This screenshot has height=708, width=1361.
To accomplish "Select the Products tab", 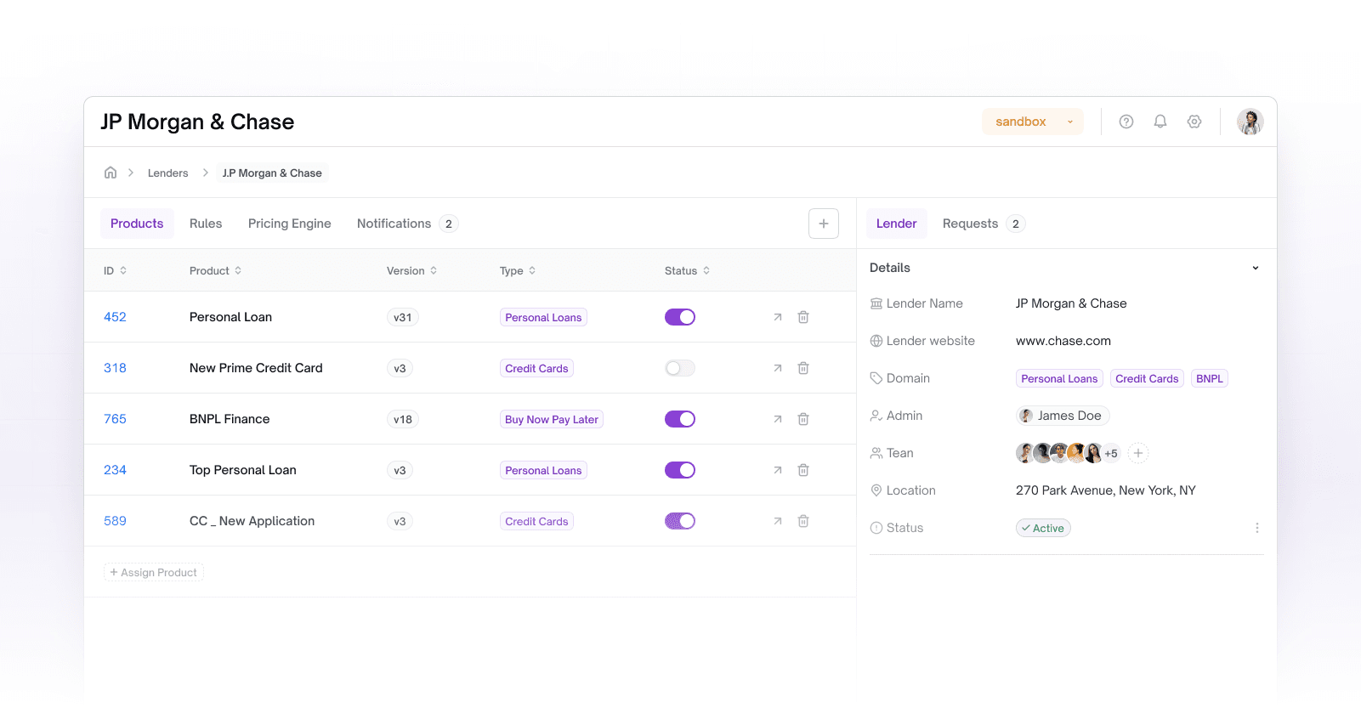I will pyautogui.click(x=137, y=224).
